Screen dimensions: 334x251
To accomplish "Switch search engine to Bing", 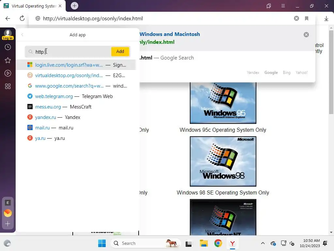I will pos(286,73).
